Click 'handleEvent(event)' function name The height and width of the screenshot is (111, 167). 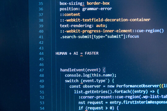(x=80, y=70)
